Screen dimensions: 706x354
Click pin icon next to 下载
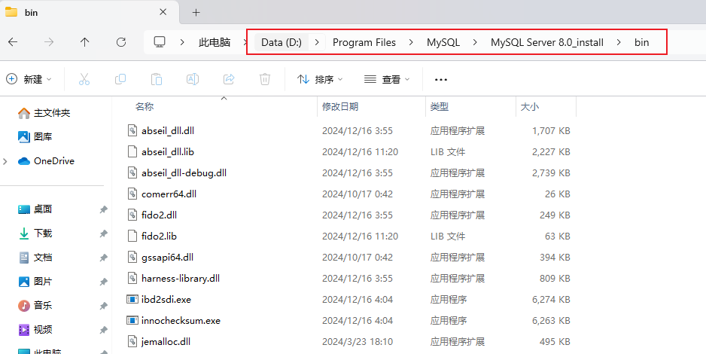pyautogui.click(x=103, y=233)
